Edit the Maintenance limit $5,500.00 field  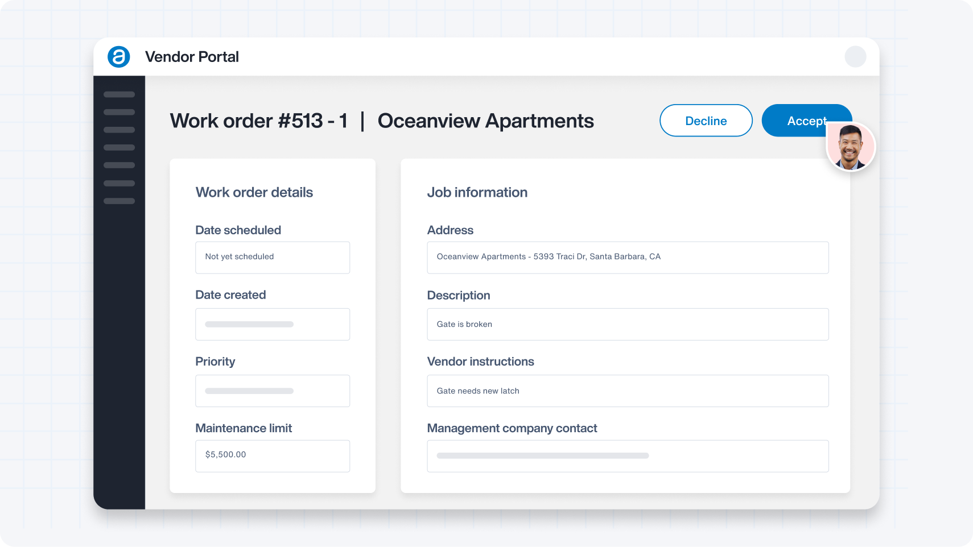click(x=273, y=455)
